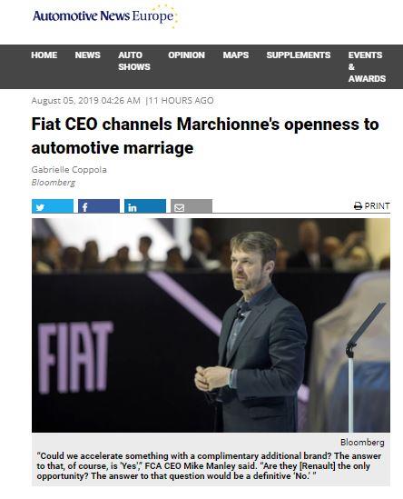
Task: Select the photo caption quoting Mike Manley
Action: (209, 466)
